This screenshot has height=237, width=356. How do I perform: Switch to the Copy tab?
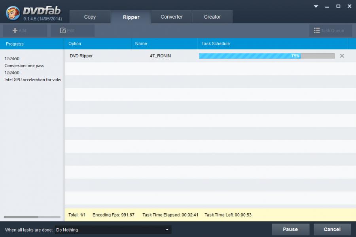click(x=90, y=17)
